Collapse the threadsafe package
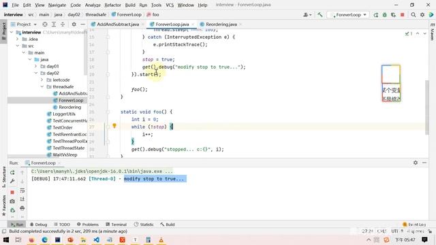This screenshot has width=436, height=245. (x=42, y=86)
